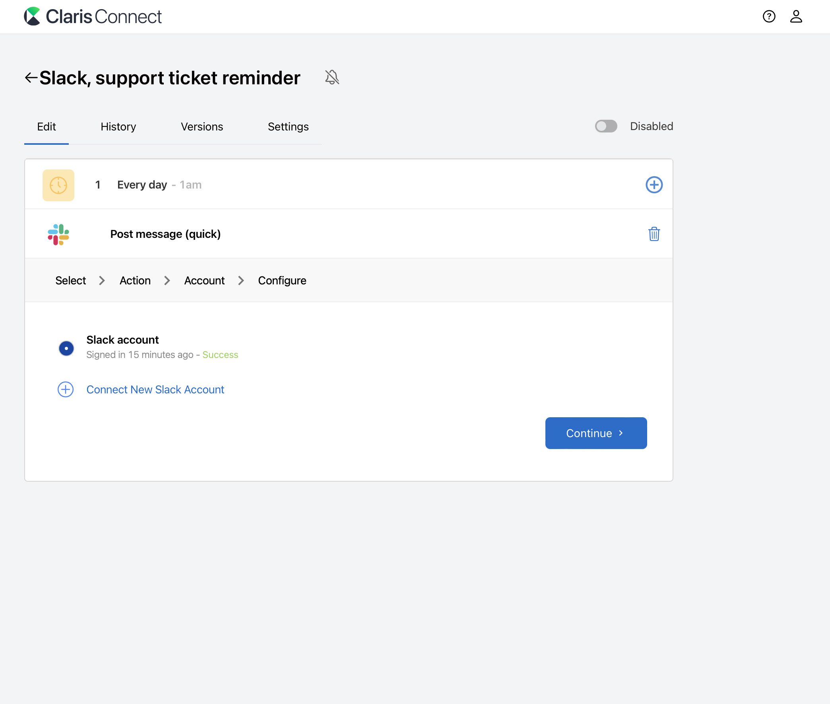Click Connect New Slack Account link
This screenshot has width=830, height=704.
(155, 389)
